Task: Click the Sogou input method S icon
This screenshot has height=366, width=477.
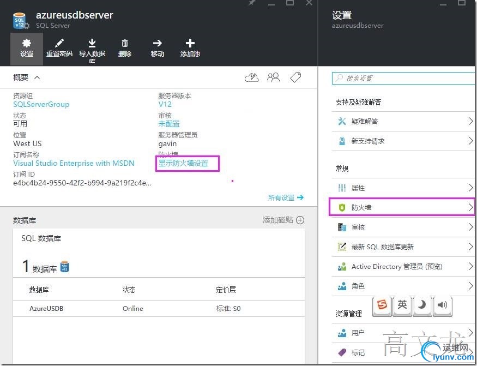Action: [382, 304]
